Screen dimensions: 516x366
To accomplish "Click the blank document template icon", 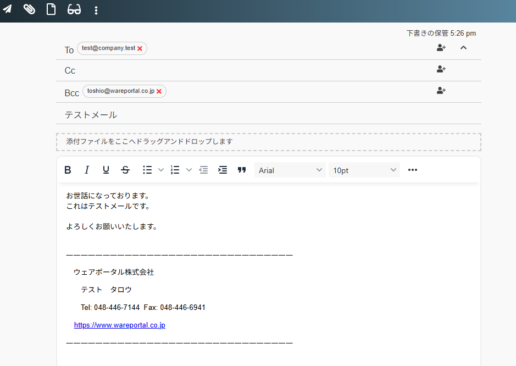I will 51,9.
